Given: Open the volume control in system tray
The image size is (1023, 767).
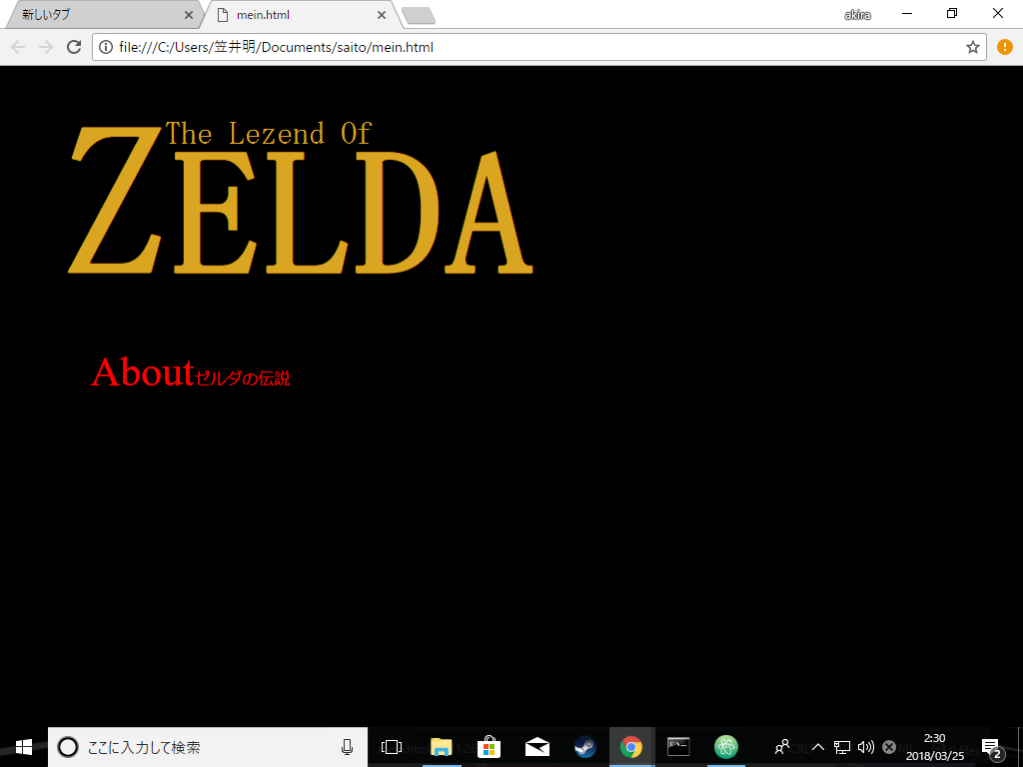Looking at the screenshot, I should 865,747.
